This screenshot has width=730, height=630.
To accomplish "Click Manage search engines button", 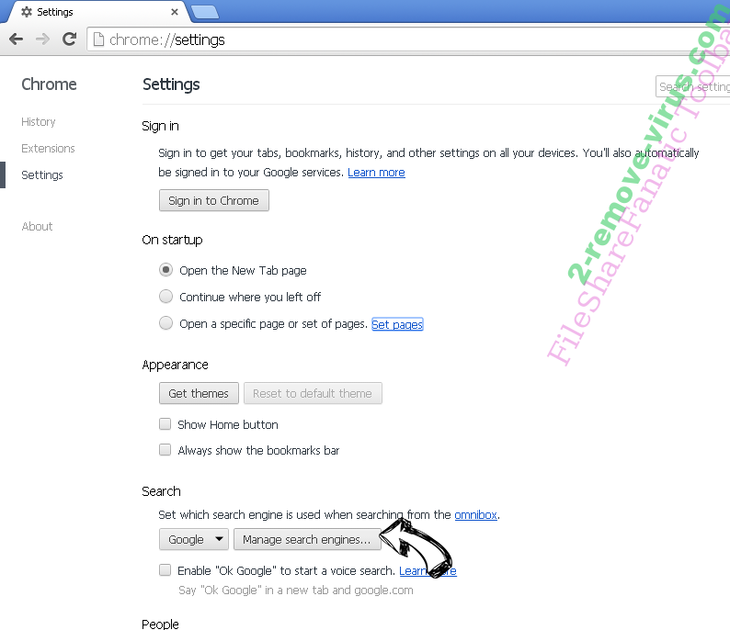I will pos(307,539).
